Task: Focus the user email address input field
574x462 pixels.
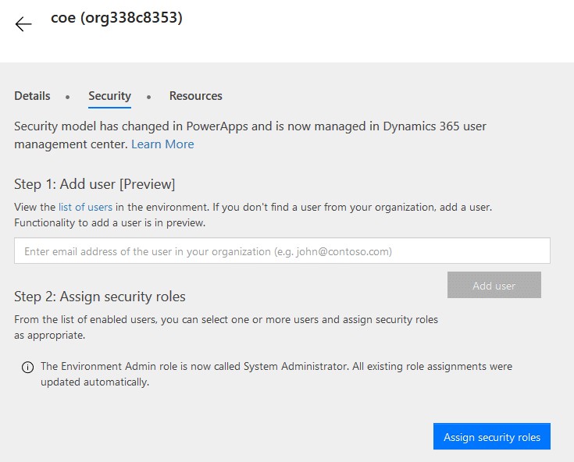Action: (282, 251)
